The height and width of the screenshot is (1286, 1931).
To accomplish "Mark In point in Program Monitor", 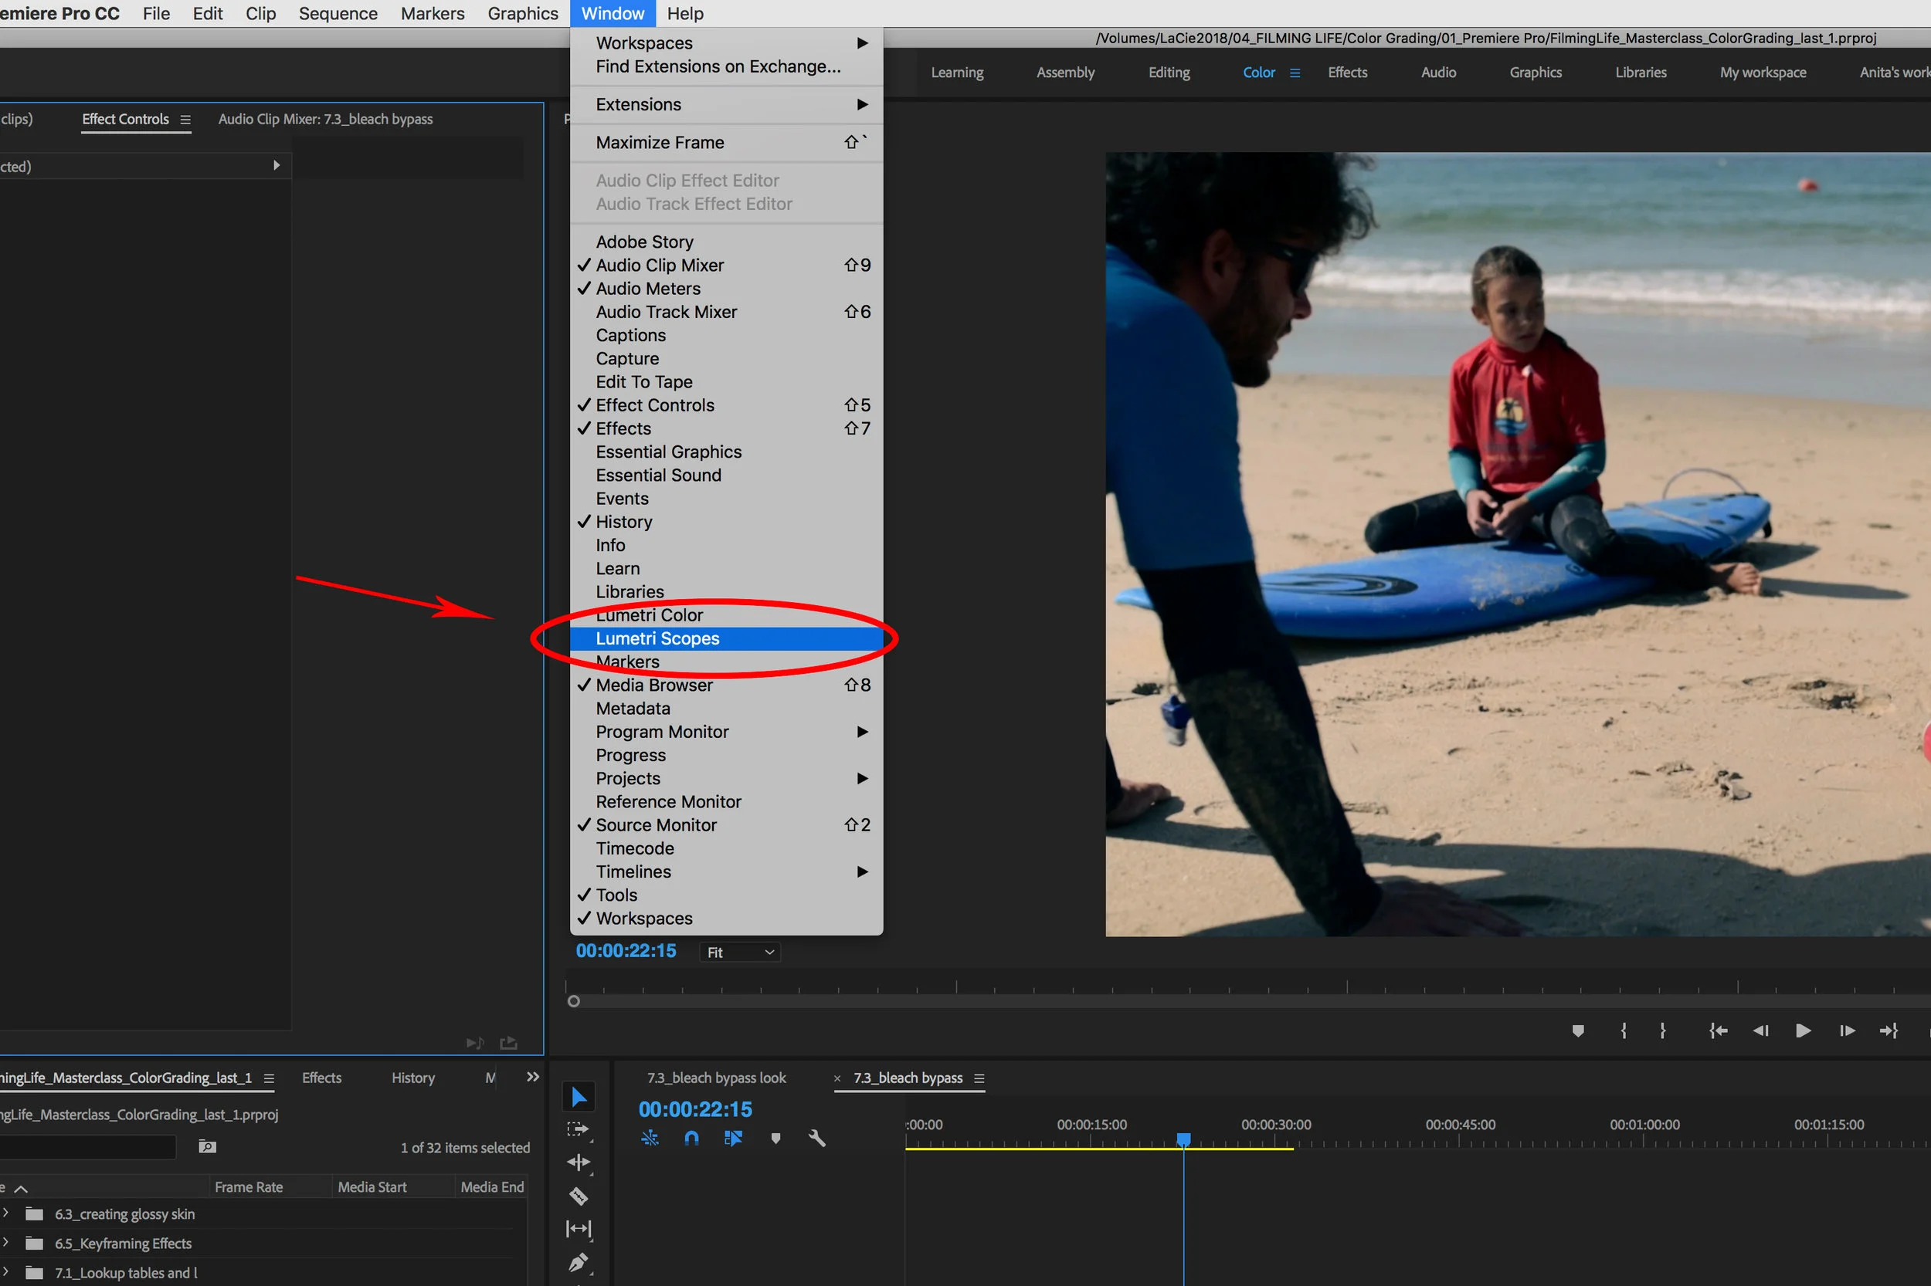I will (x=1624, y=1031).
